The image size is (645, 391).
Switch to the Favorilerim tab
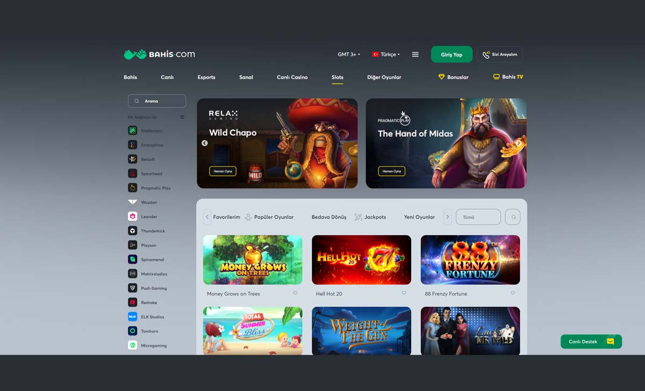pyautogui.click(x=227, y=217)
